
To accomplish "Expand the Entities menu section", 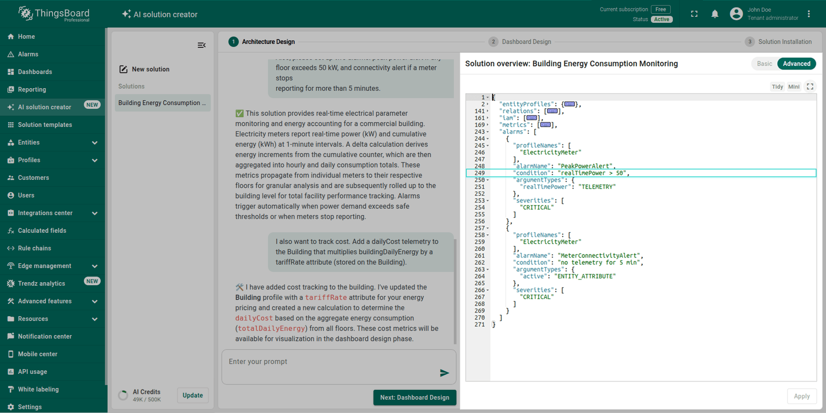I will click(95, 142).
